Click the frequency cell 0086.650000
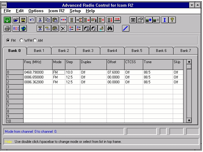203x152 pixels. tap(38, 77)
